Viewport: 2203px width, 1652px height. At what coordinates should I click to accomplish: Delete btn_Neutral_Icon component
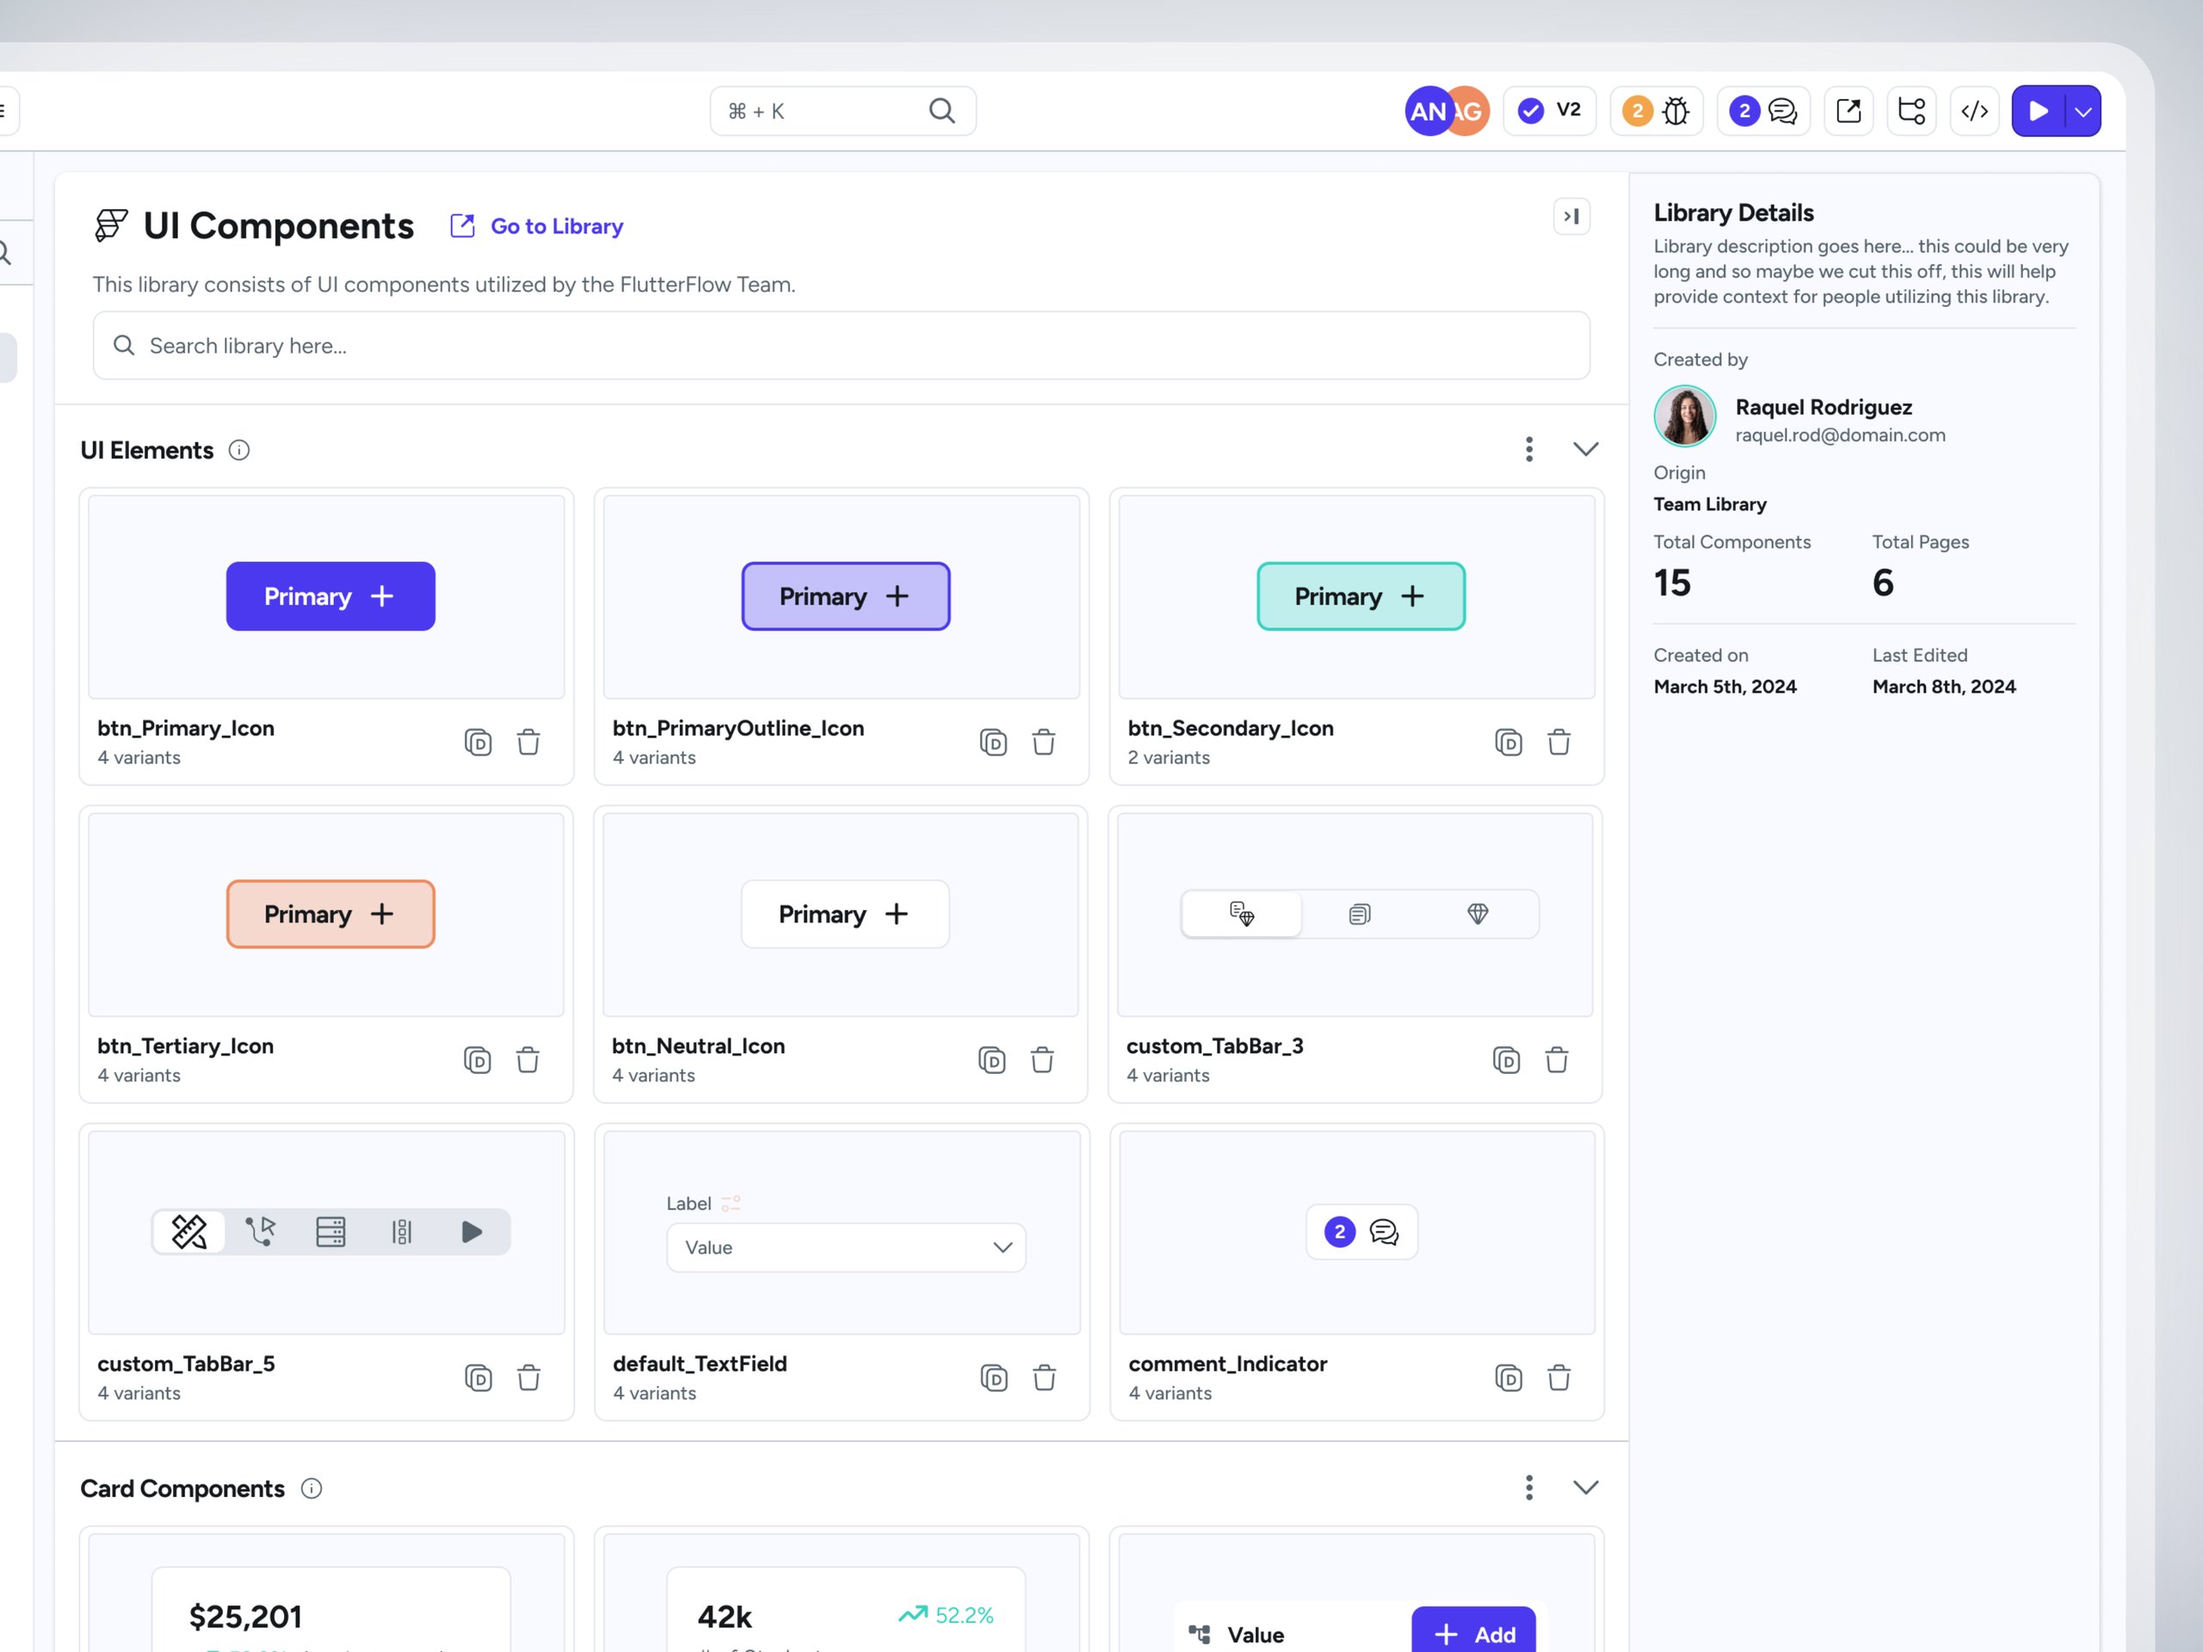(x=1042, y=1059)
